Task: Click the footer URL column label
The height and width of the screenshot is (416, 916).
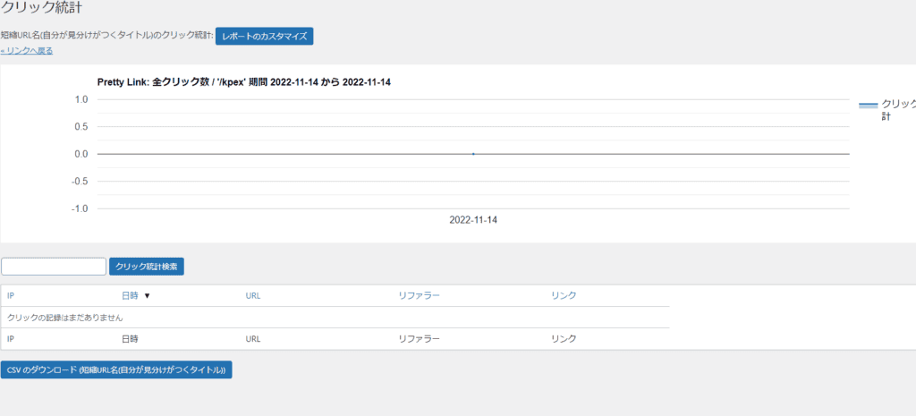Action: [x=253, y=338]
